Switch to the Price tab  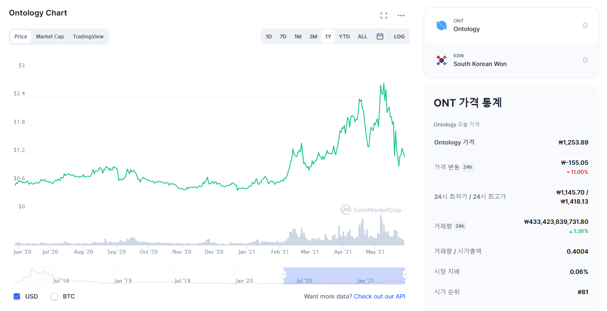(x=21, y=37)
